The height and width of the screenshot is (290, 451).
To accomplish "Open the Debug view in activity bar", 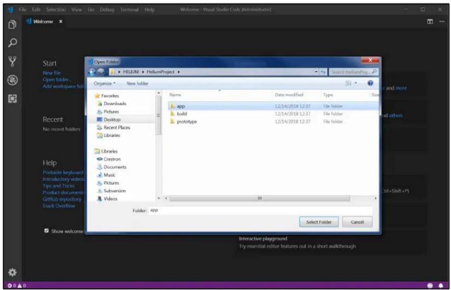I will tap(12, 80).
